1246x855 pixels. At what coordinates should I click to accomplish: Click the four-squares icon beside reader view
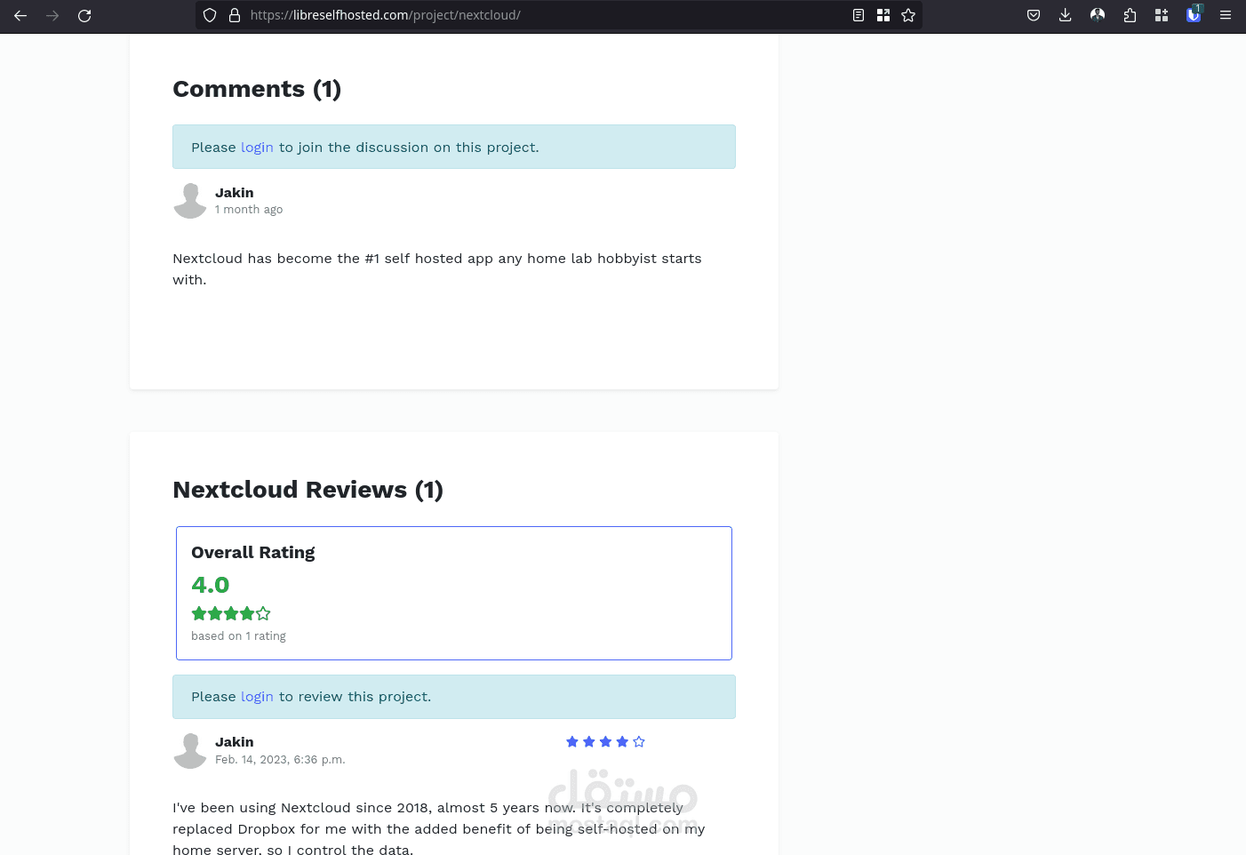[883, 15]
